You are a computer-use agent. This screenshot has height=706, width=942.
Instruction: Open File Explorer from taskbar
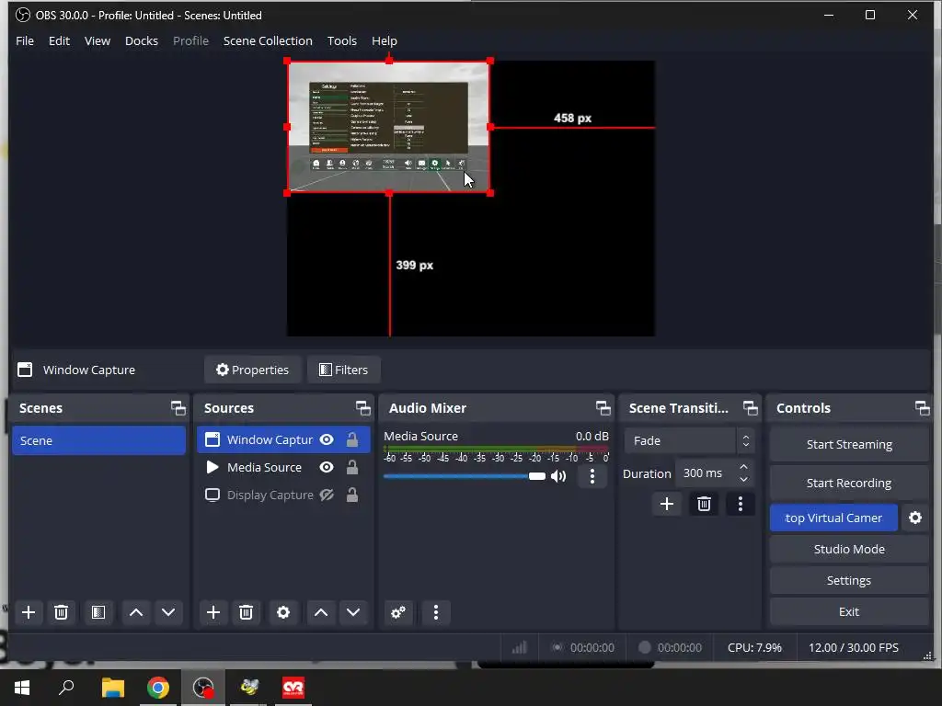point(112,688)
